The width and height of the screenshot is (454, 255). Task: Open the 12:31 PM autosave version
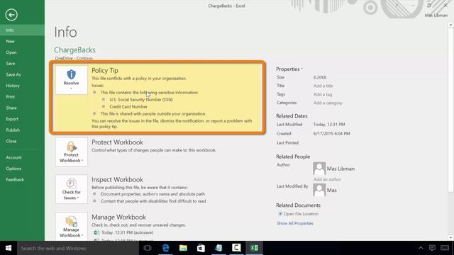coord(123,232)
